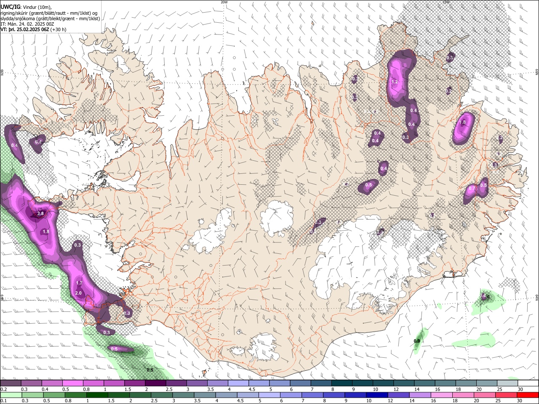Pick the grey-purple swatch above top-row label 0.2
The image size is (539, 404).
[x=11, y=383]
